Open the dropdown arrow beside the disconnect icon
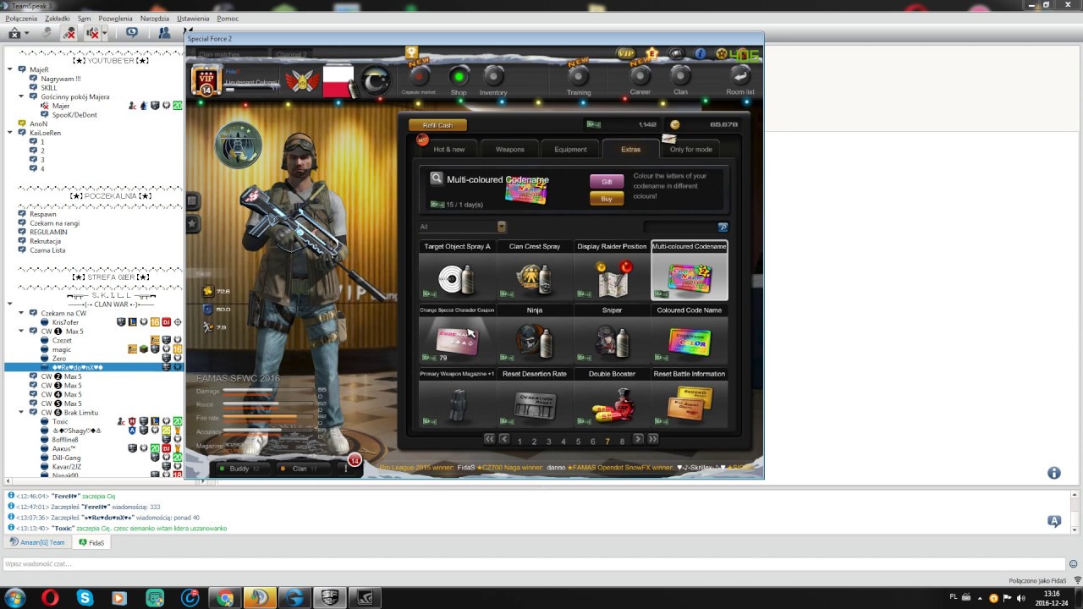Viewport: 1083px width, 609px height. [26, 33]
